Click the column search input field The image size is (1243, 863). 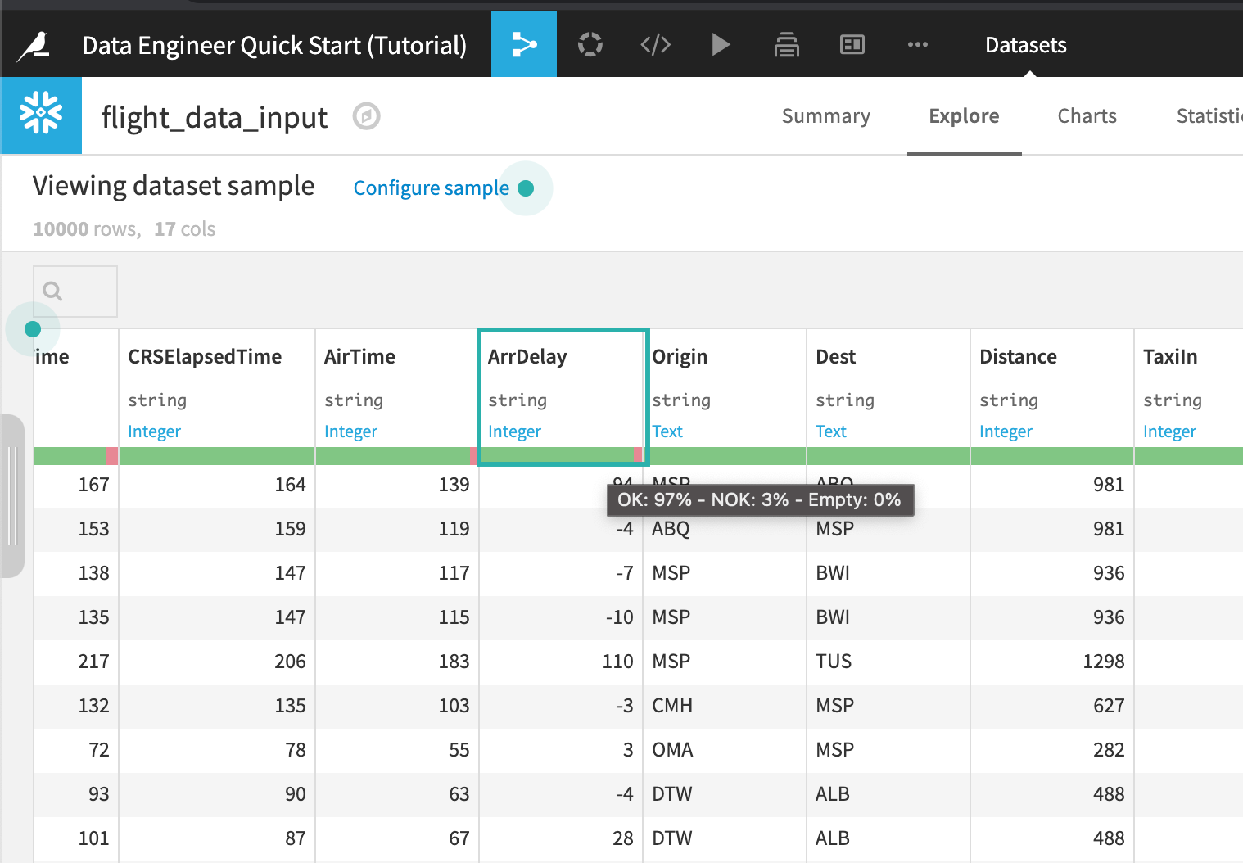tap(75, 291)
